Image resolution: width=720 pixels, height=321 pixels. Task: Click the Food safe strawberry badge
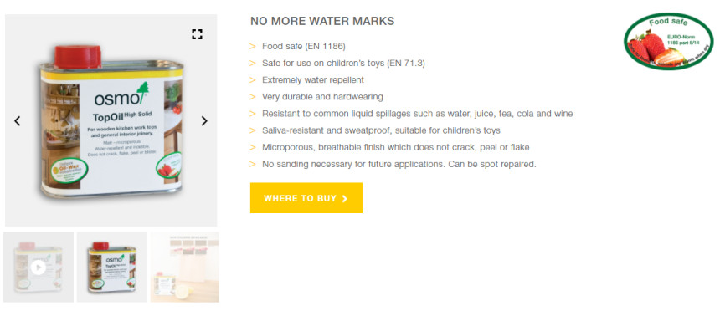point(668,41)
